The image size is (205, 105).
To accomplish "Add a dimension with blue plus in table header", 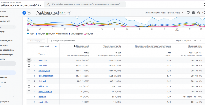I will click(x=56, y=46).
